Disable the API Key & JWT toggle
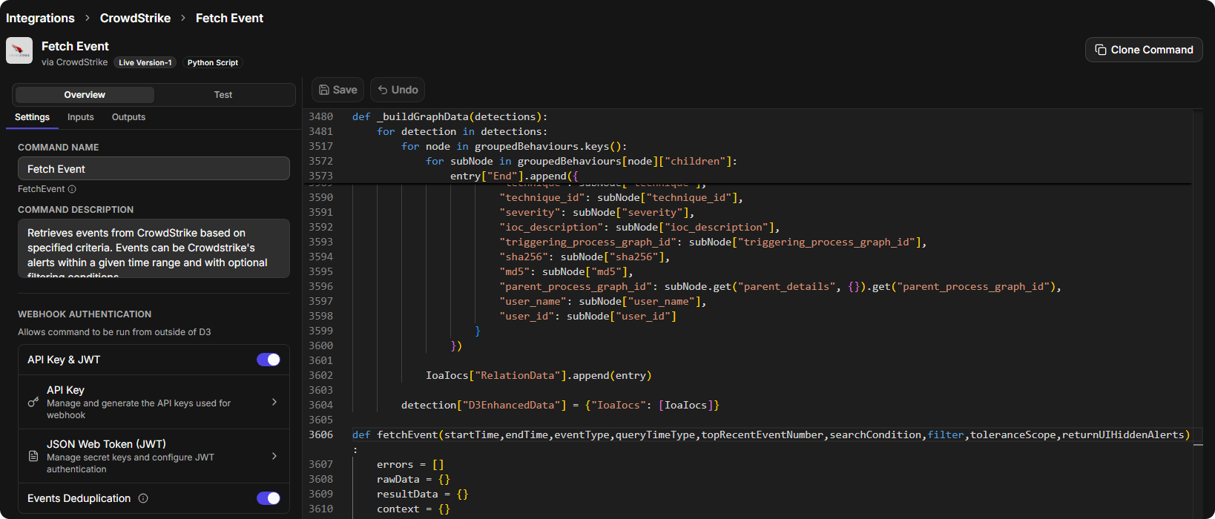 coord(269,360)
